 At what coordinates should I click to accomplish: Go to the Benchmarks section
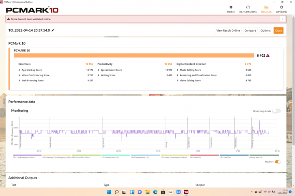[x=248, y=9]
